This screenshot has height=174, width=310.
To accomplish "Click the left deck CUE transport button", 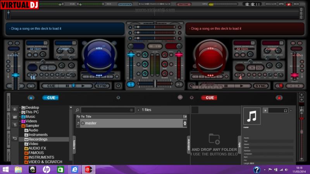I will click(51, 86).
